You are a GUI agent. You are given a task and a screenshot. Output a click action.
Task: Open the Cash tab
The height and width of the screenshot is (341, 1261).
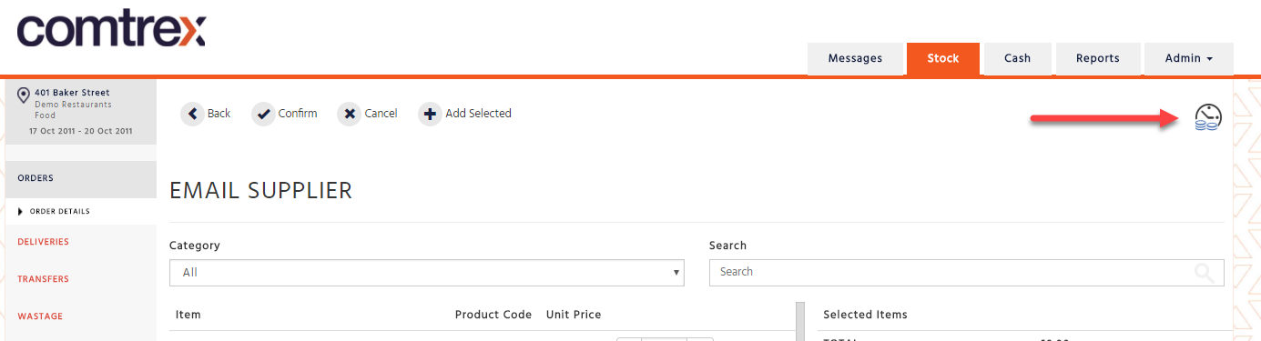point(1017,58)
